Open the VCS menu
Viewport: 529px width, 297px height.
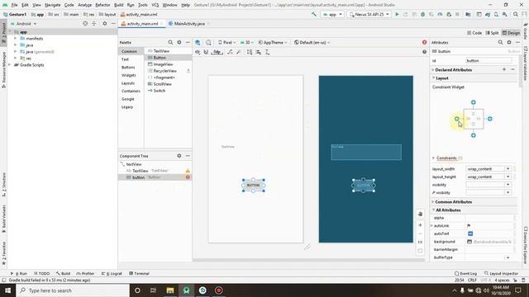pos(155,5)
